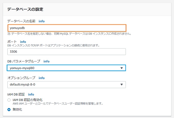Click the データベースの名前 field label
The image size is (174, 118).
(21, 21)
